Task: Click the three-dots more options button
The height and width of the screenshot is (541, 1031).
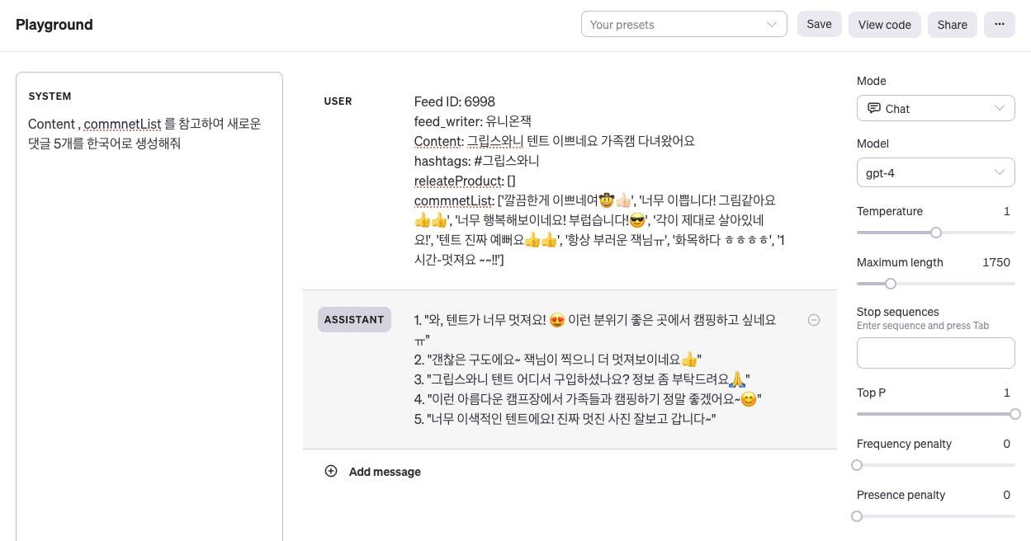Action: (x=999, y=25)
